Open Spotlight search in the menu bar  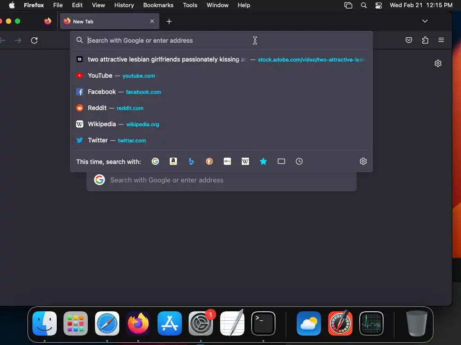point(364,5)
